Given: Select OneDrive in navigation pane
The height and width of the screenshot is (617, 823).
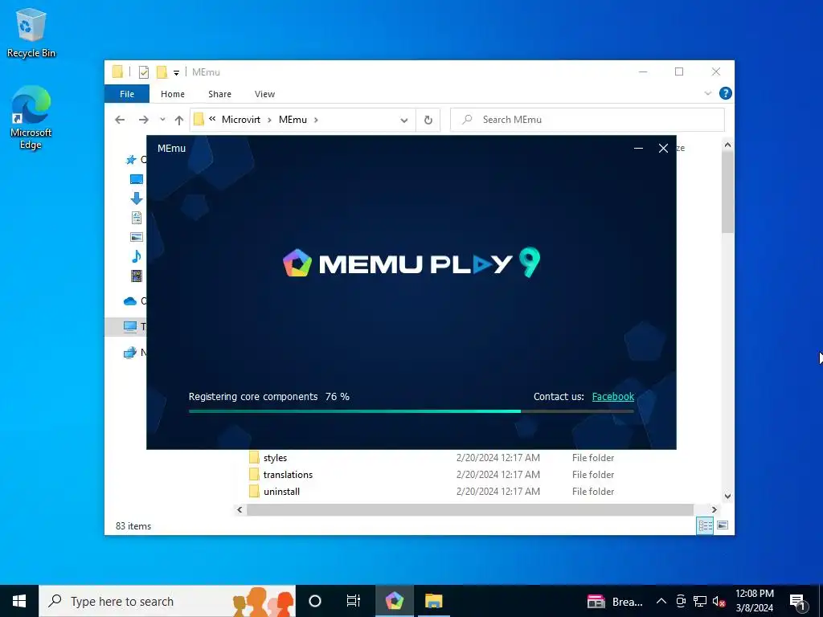Looking at the screenshot, I should pos(130,301).
